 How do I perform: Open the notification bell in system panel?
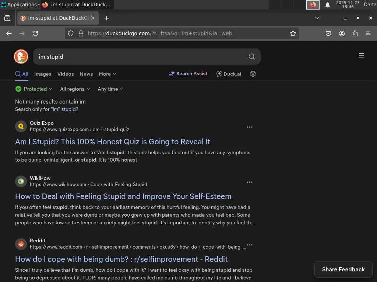[x=327, y=5]
